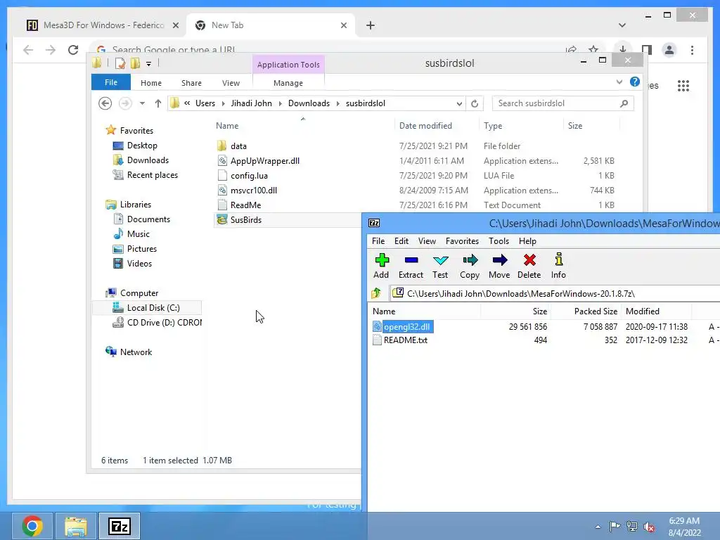Click the 7-Zip Copy button
Screen dimensions: 720x540
coord(469,266)
